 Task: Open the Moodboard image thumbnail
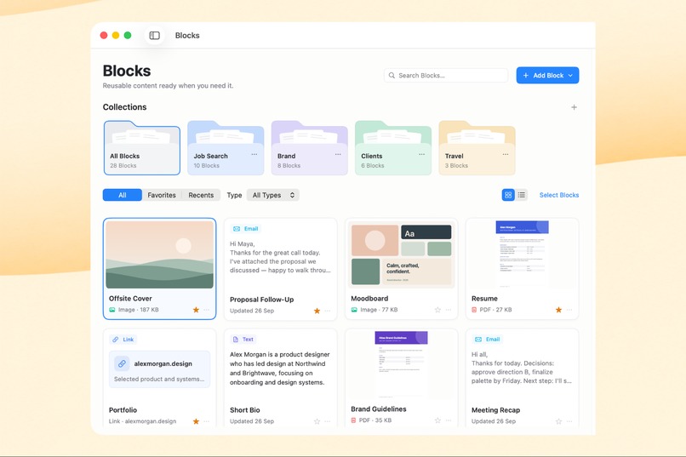point(402,254)
